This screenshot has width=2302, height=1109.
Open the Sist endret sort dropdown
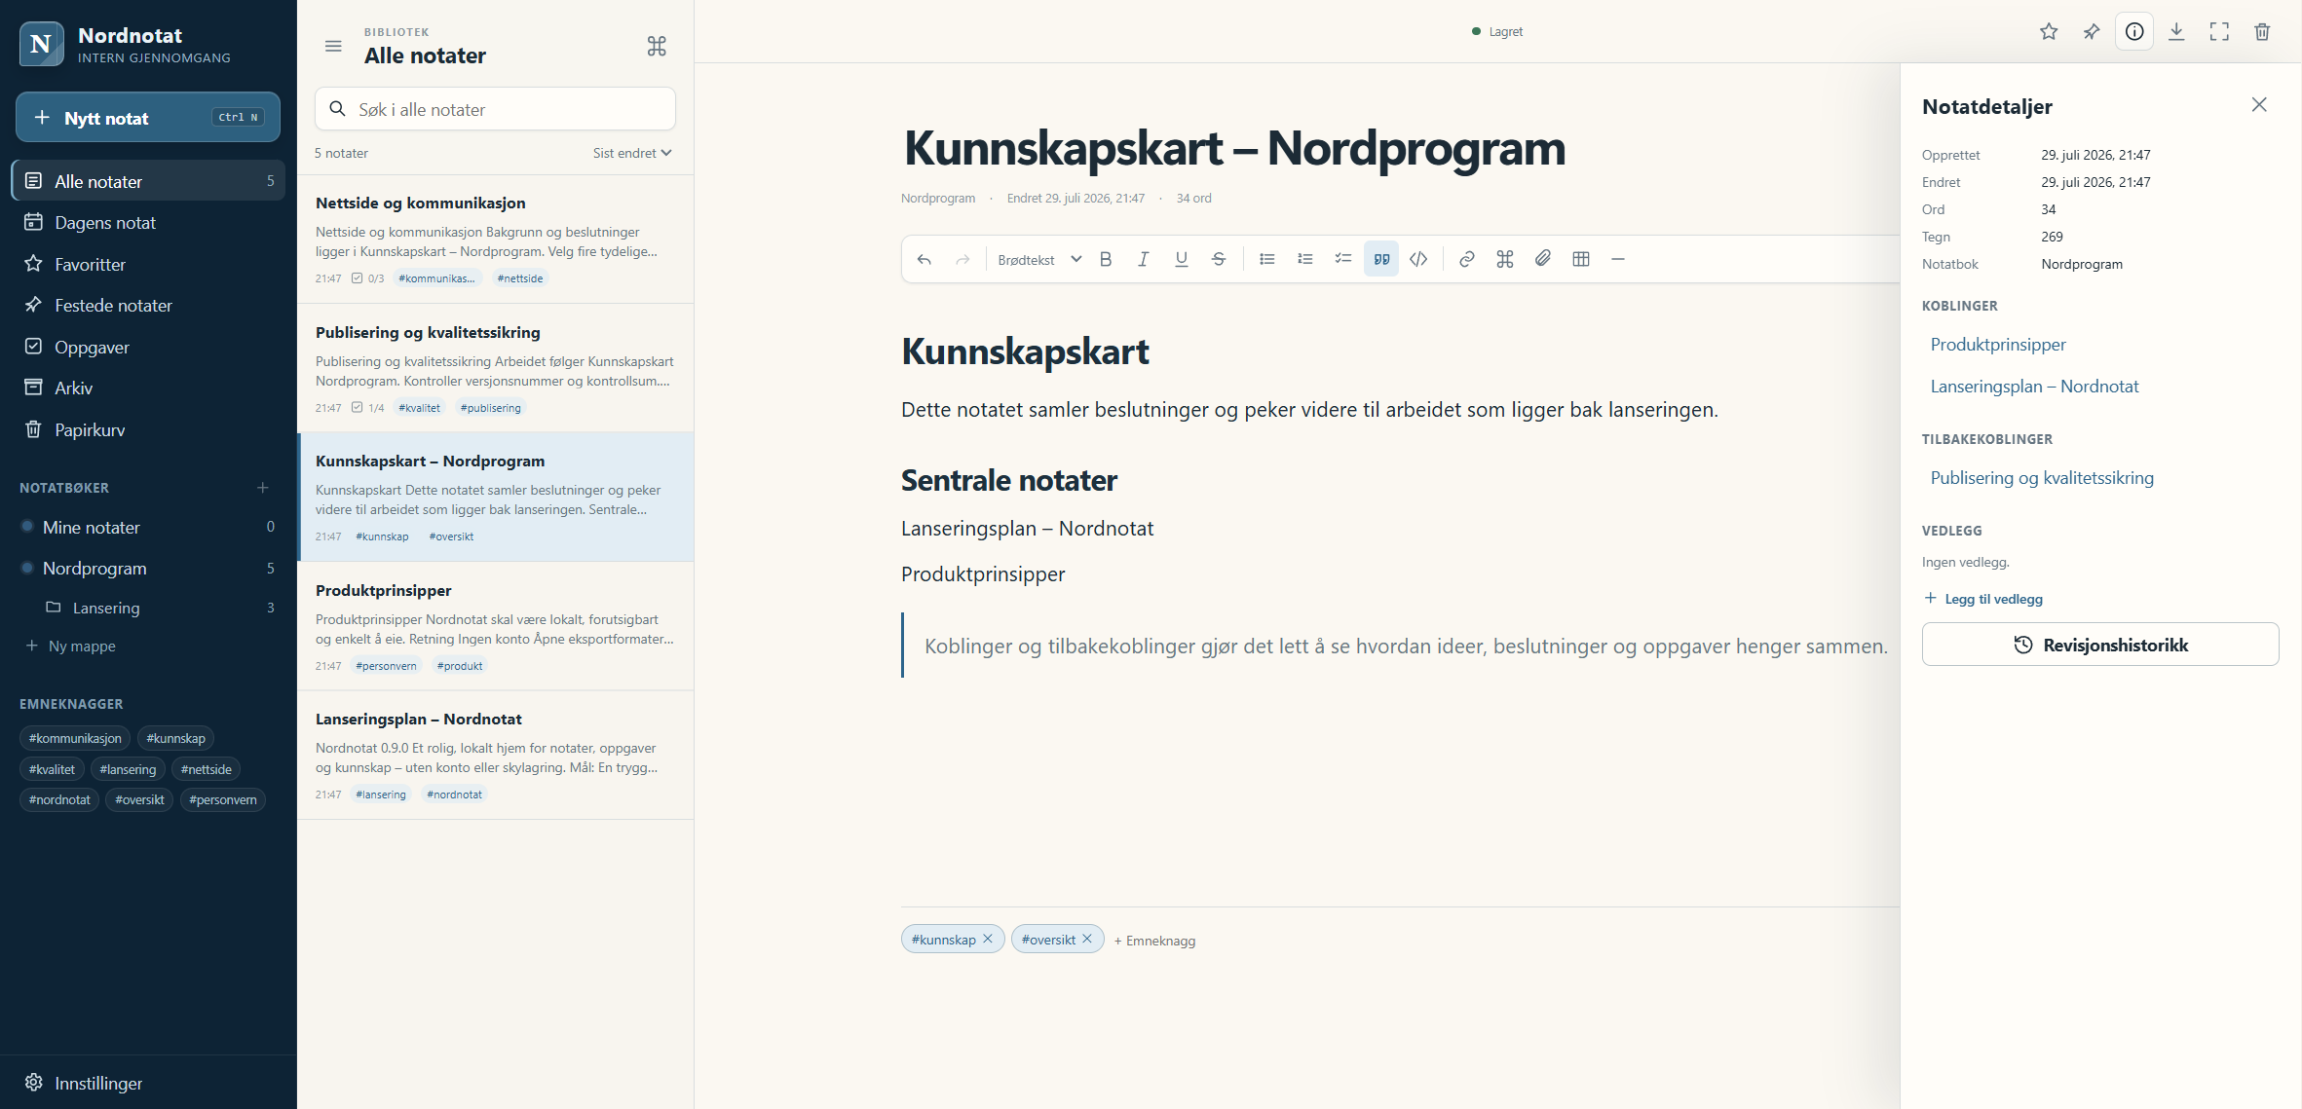click(632, 153)
